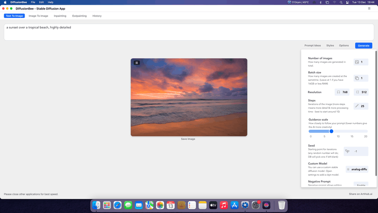
Task: Open Apple TV from the dock
Action: tap(213, 205)
